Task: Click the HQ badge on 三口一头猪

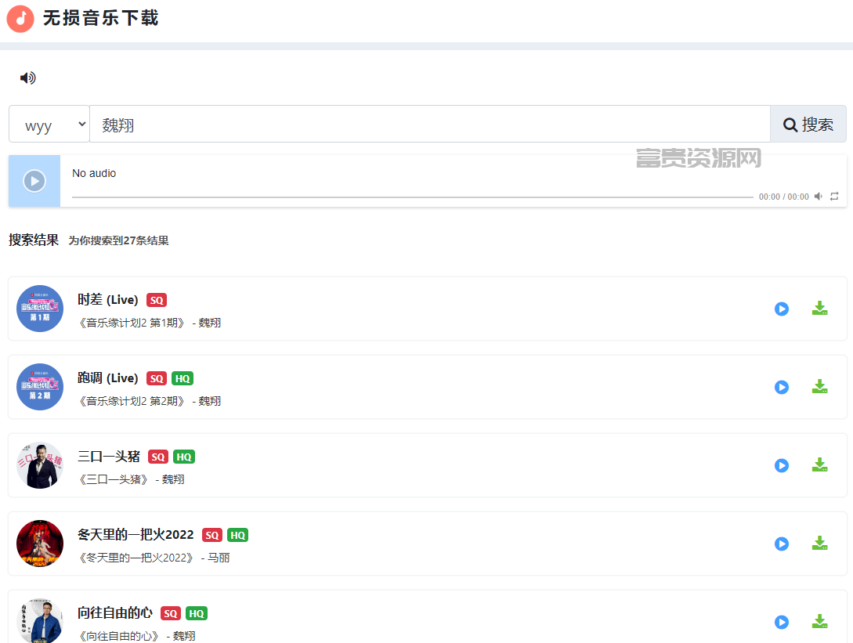Action: coord(184,457)
